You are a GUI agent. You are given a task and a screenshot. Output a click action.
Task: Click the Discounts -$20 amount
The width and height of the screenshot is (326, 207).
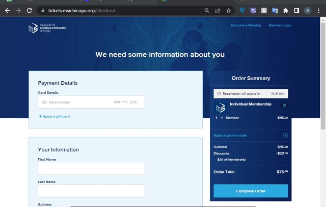point(282,153)
